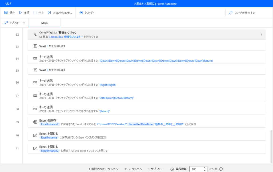Viewport: 273px width, 172px height.
Task: Expand the サブフロー dropdown
Action: (24, 23)
